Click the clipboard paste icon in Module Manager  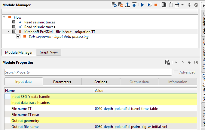(x=171, y=5)
